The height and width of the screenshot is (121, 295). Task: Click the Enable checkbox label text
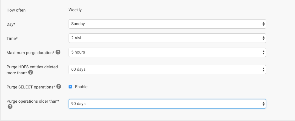tap(81, 87)
